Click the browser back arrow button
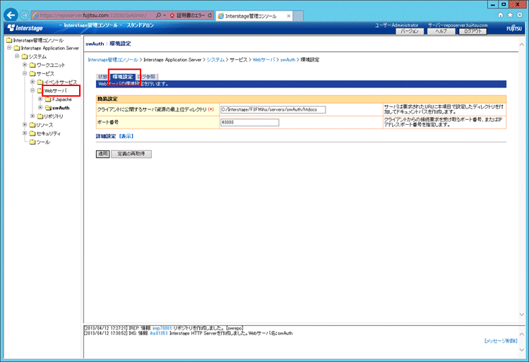This screenshot has height=362, width=529. [11, 15]
